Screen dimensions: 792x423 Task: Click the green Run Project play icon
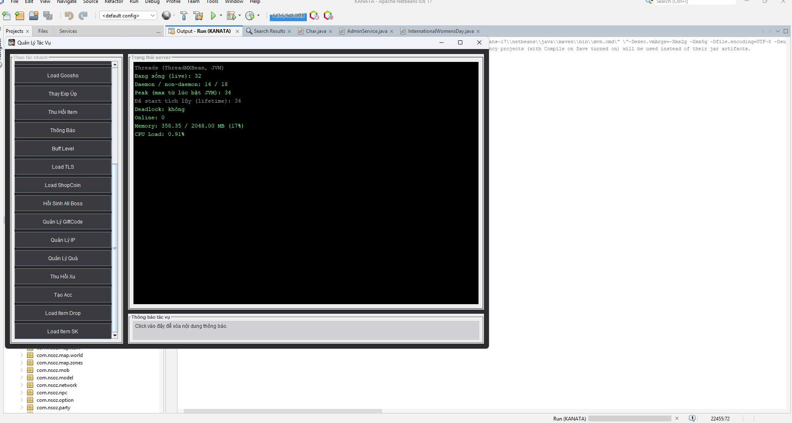tap(213, 16)
